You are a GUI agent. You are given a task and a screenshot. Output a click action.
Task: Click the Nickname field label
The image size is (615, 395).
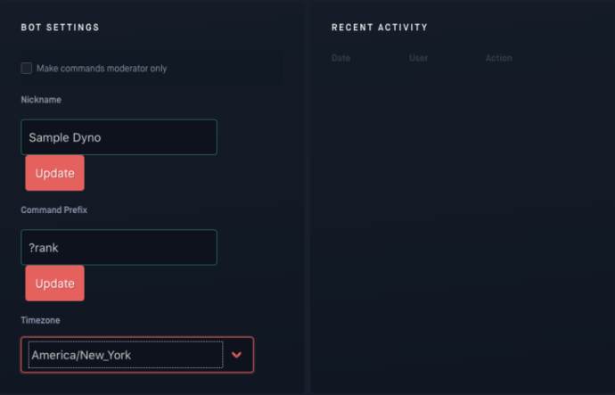[41, 100]
